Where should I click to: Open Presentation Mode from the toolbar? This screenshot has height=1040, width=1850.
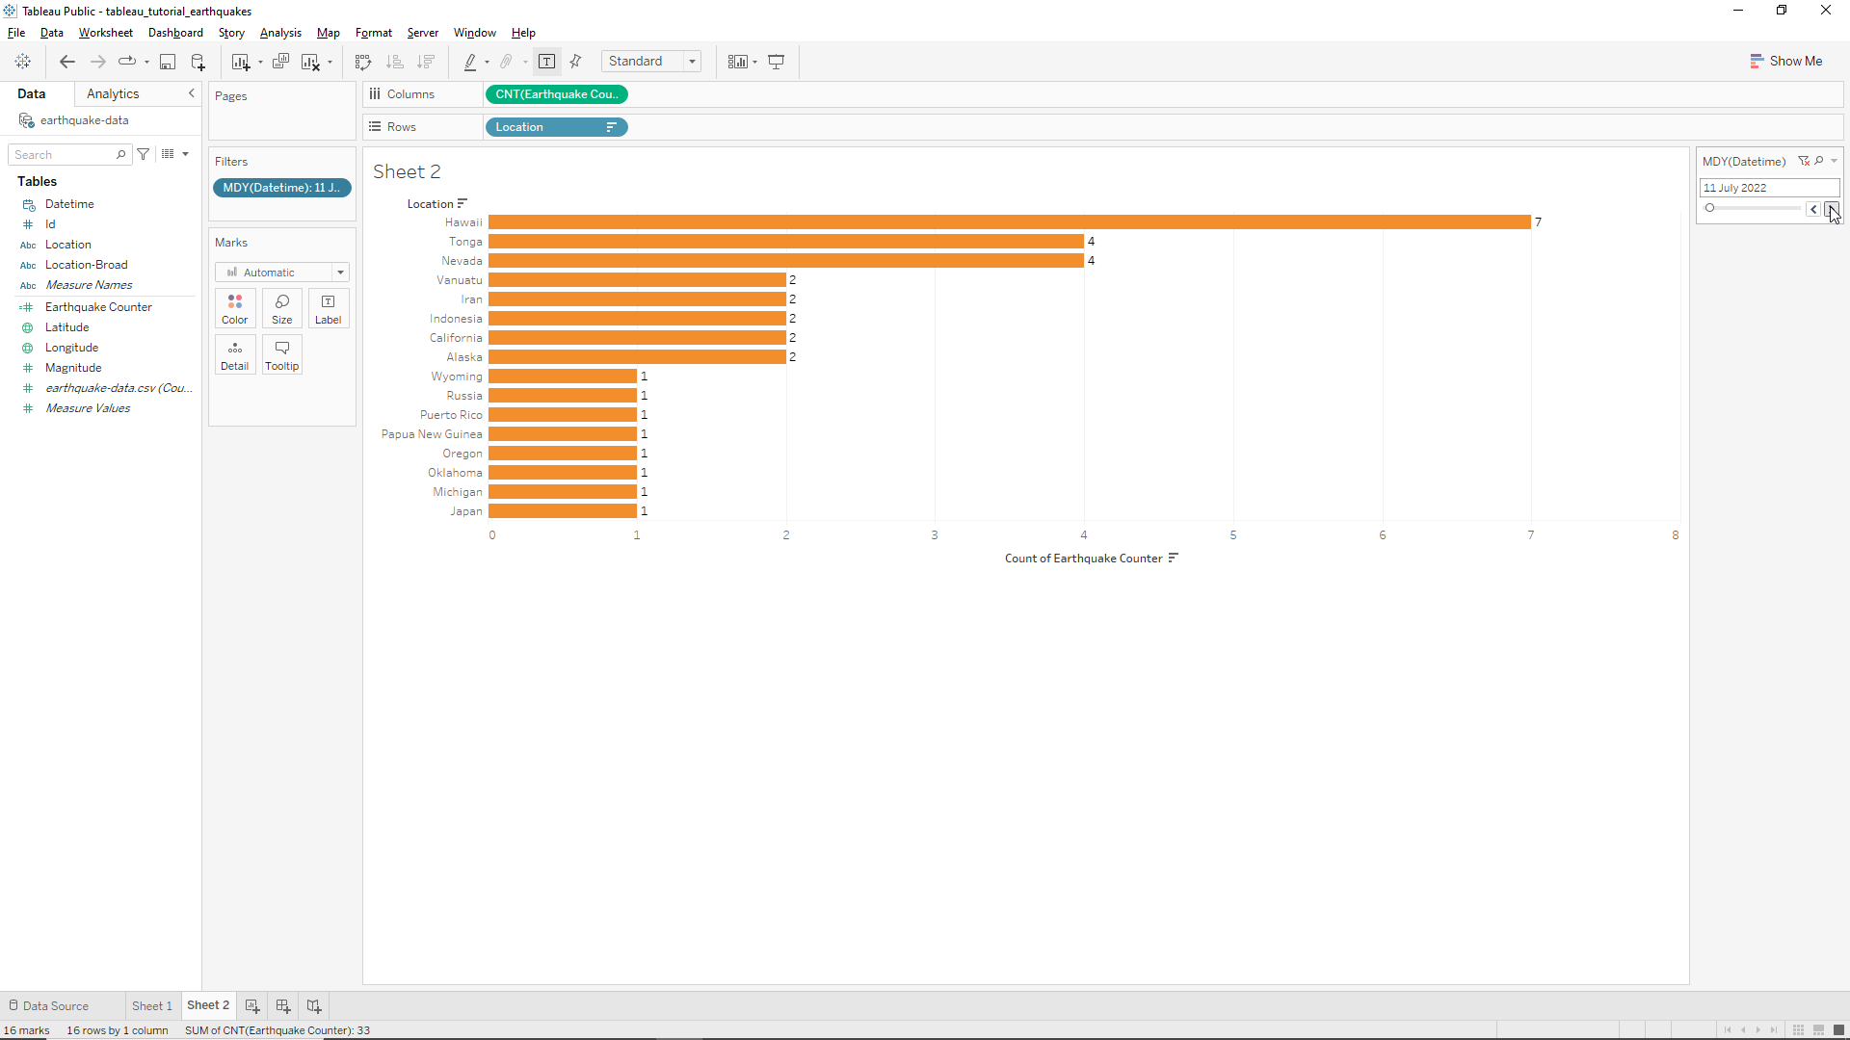[x=776, y=62]
